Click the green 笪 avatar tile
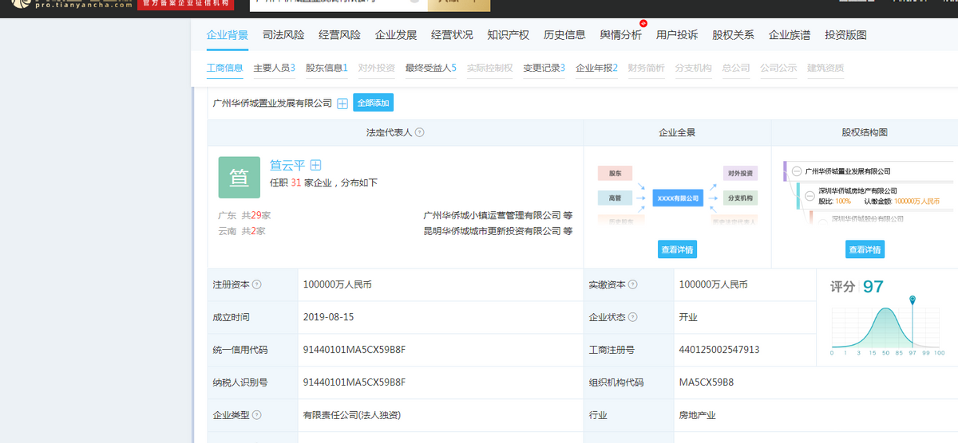 click(239, 177)
